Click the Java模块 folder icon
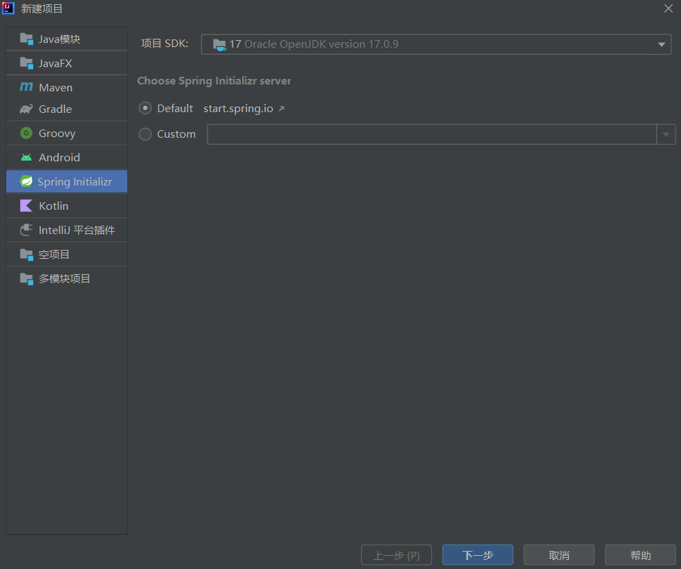Screen dimensions: 681x569 tap(26, 39)
